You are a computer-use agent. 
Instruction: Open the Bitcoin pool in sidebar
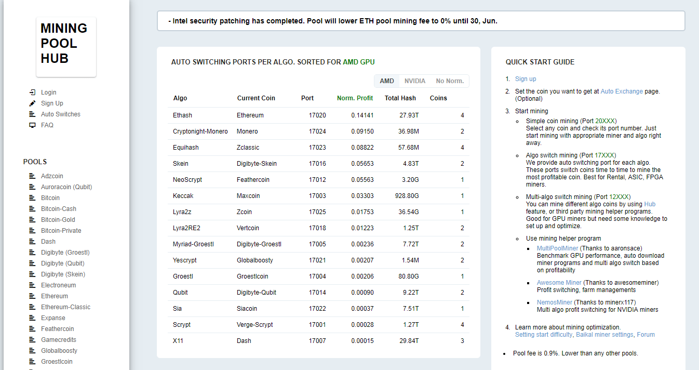(50, 198)
